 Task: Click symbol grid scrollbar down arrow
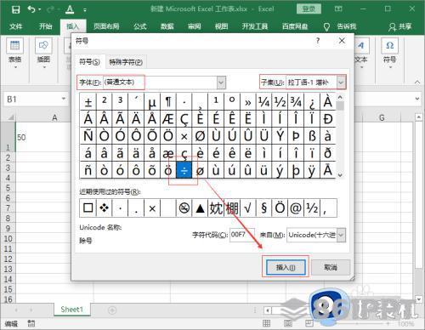340,175
